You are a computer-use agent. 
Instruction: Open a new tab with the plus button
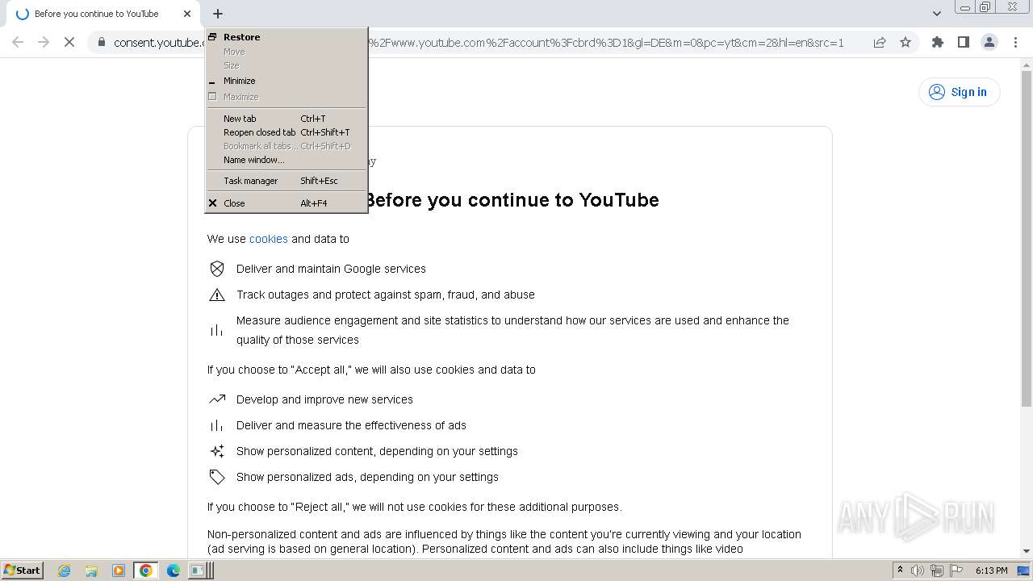point(218,14)
